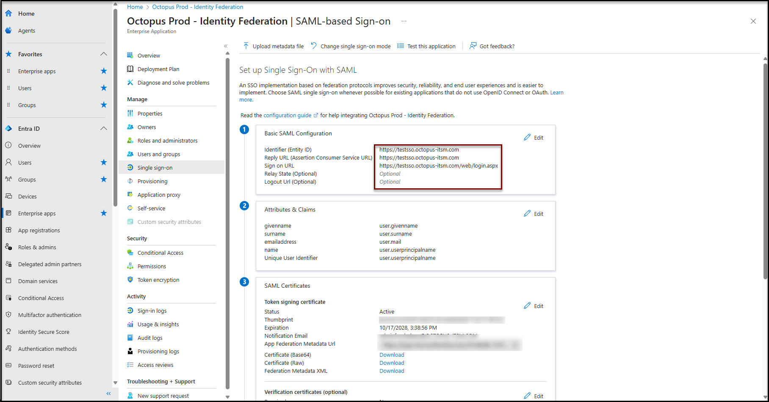Collapse the resource menu with double chevron
Image resolution: width=769 pixels, height=402 pixels.
pyautogui.click(x=226, y=46)
